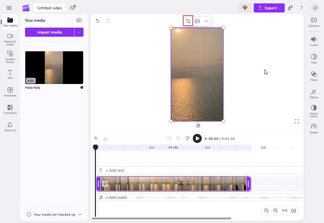Open the JZ account avatar

pos(315,8)
